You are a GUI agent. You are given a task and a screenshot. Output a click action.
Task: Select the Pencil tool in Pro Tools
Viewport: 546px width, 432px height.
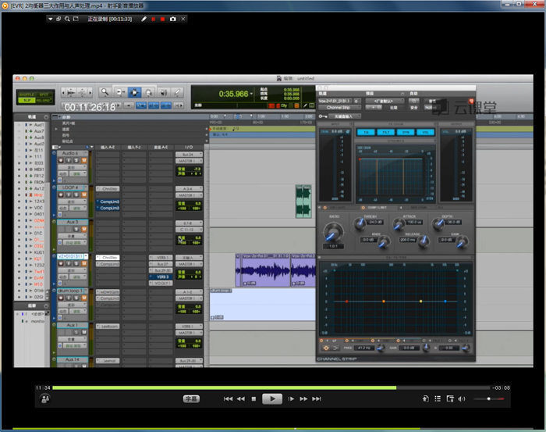[x=177, y=92]
